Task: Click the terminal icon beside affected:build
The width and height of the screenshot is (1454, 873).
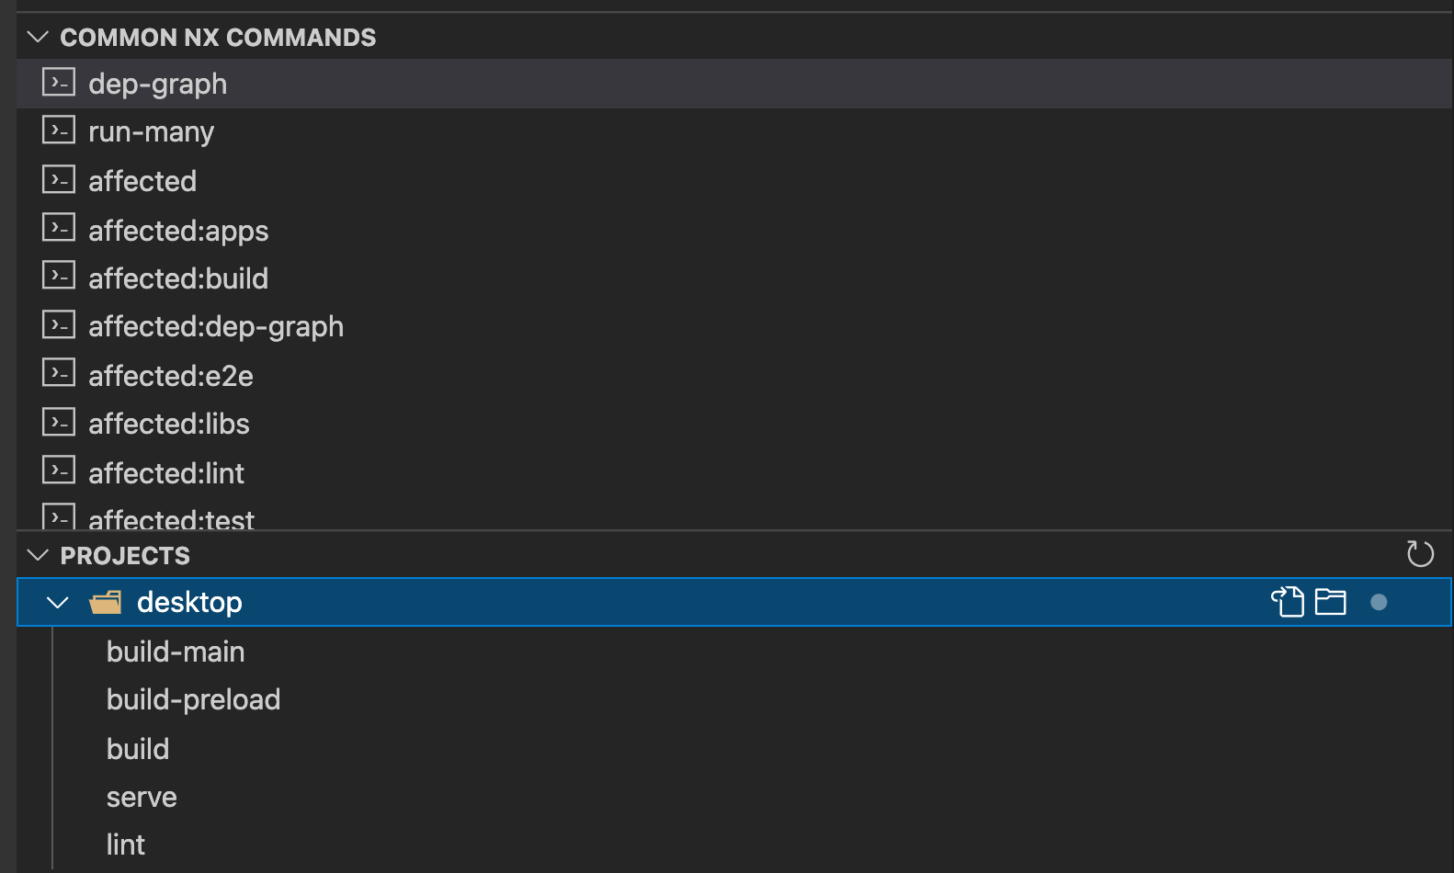Action: (59, 276)
